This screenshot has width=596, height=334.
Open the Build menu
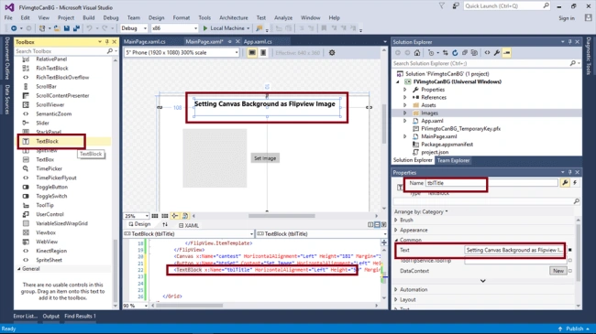coord(89,17)
